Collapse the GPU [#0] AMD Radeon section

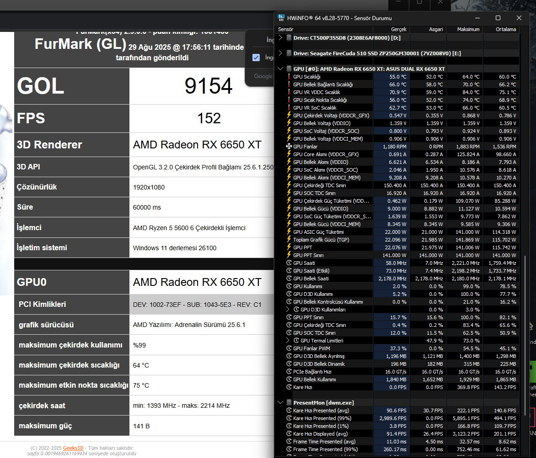click(280, 68)
